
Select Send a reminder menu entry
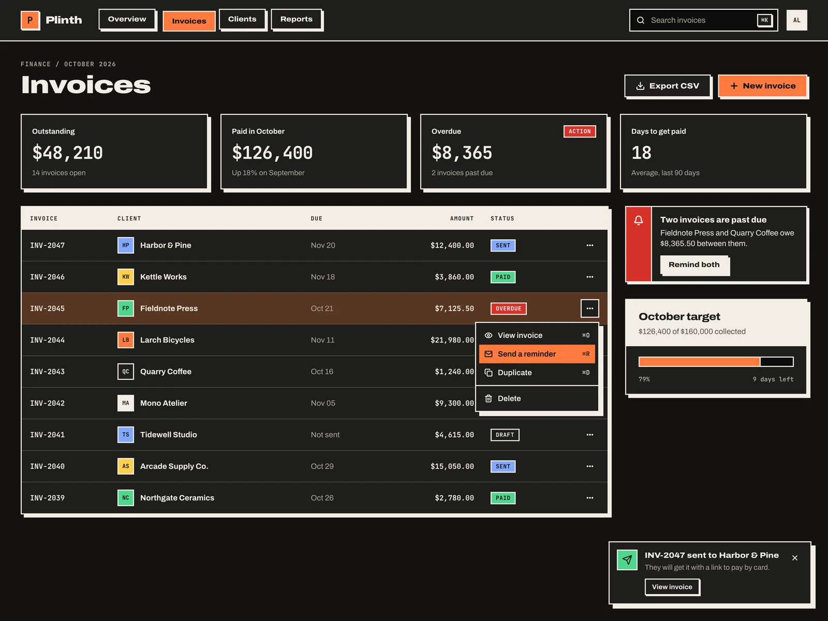[537, 354]
